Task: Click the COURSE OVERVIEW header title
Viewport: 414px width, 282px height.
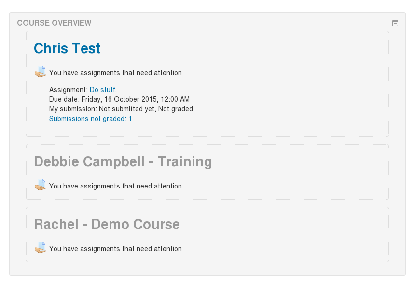Action: coord(54,23)
